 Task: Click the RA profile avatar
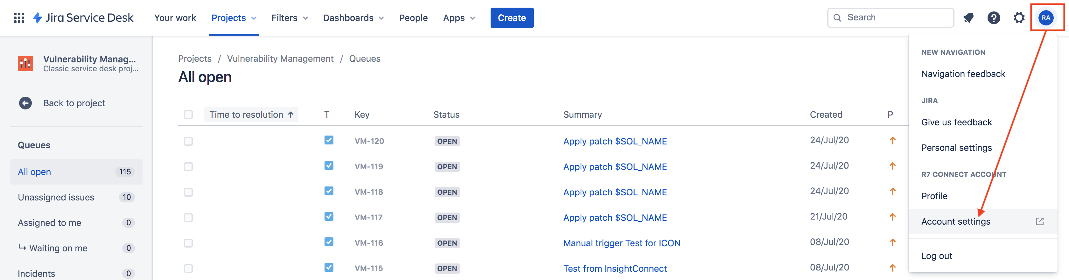pyautogui.click(x=1045, y=18)
